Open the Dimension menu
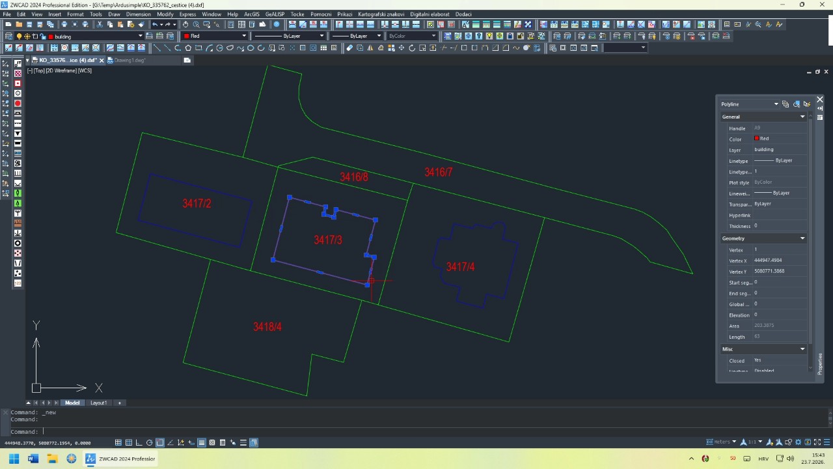This screenshot has height=469, width=833. (x=138, y=14)
